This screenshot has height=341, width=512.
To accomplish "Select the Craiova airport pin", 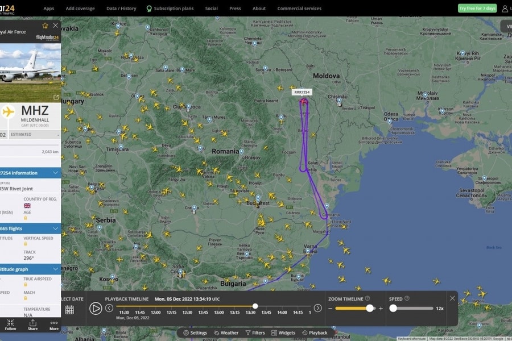I will click(x=195, y=208).
